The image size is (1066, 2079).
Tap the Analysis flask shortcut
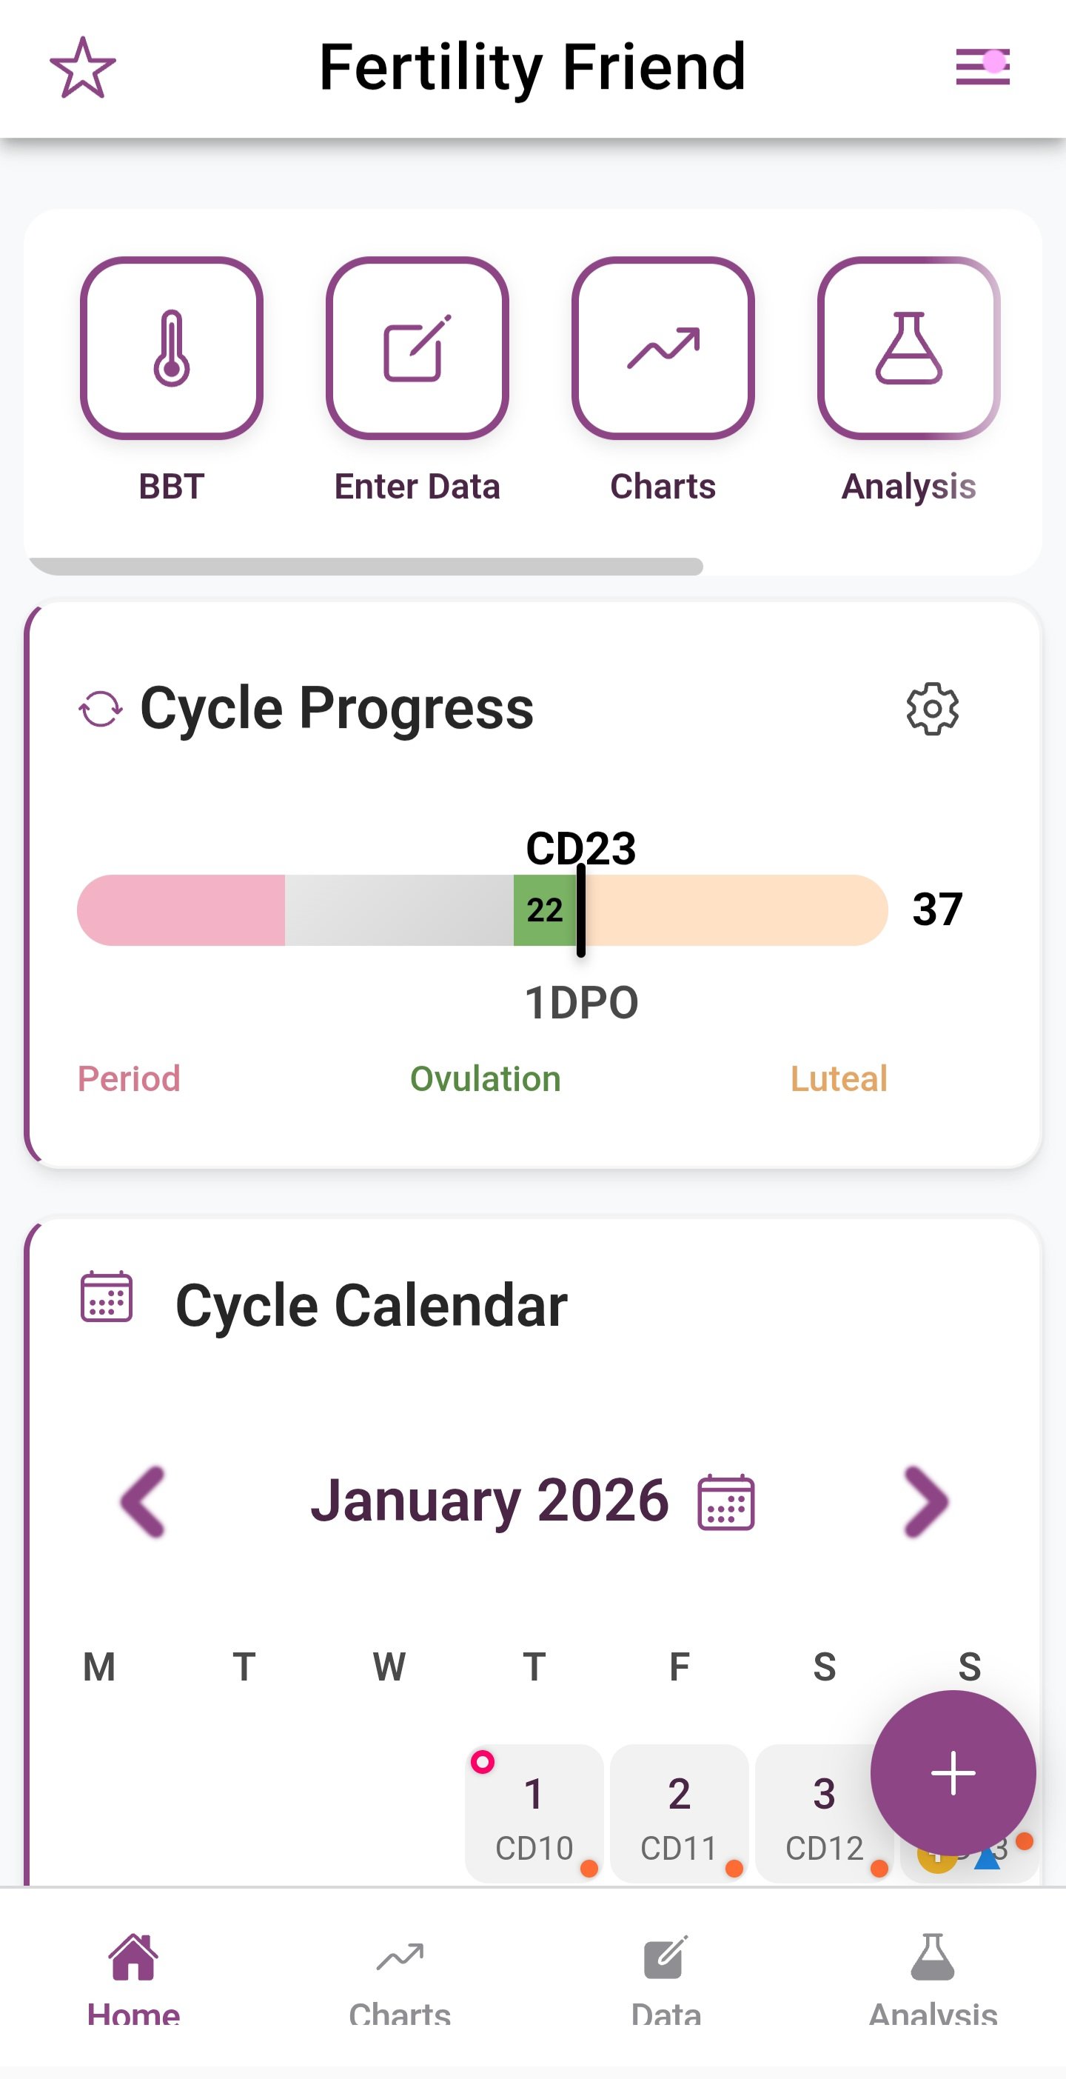click(908, 349)
